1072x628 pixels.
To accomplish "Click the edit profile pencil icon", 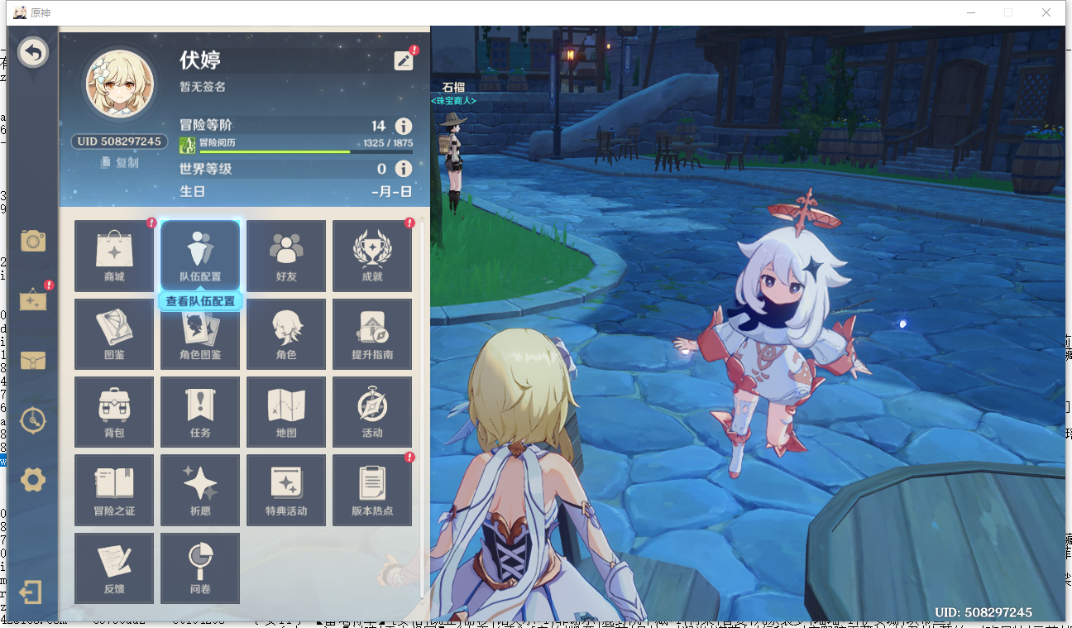I will [x=404, y=60].
